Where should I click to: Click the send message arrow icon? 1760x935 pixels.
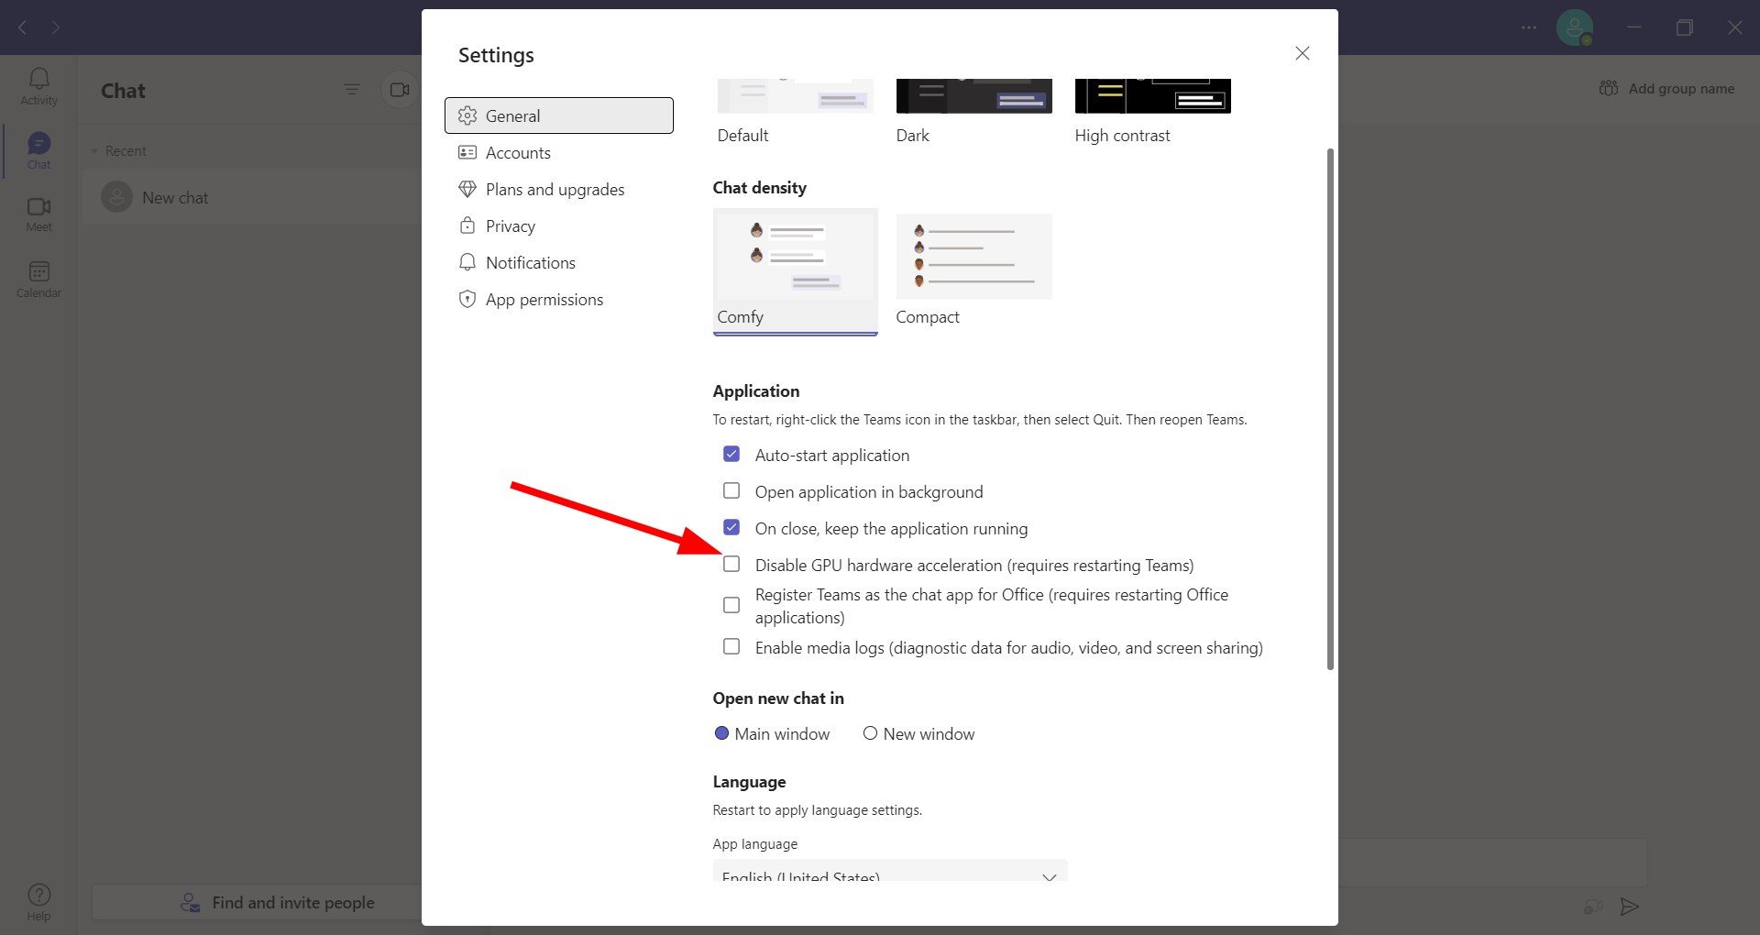[x=1629, y=907]
